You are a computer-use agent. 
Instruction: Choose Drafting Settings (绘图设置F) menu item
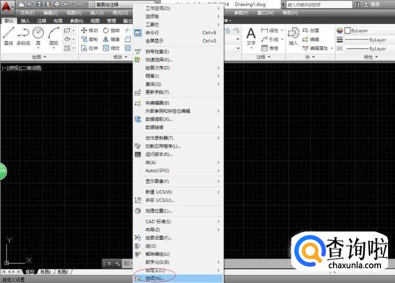pyautogui.click(x=178, y=238)
